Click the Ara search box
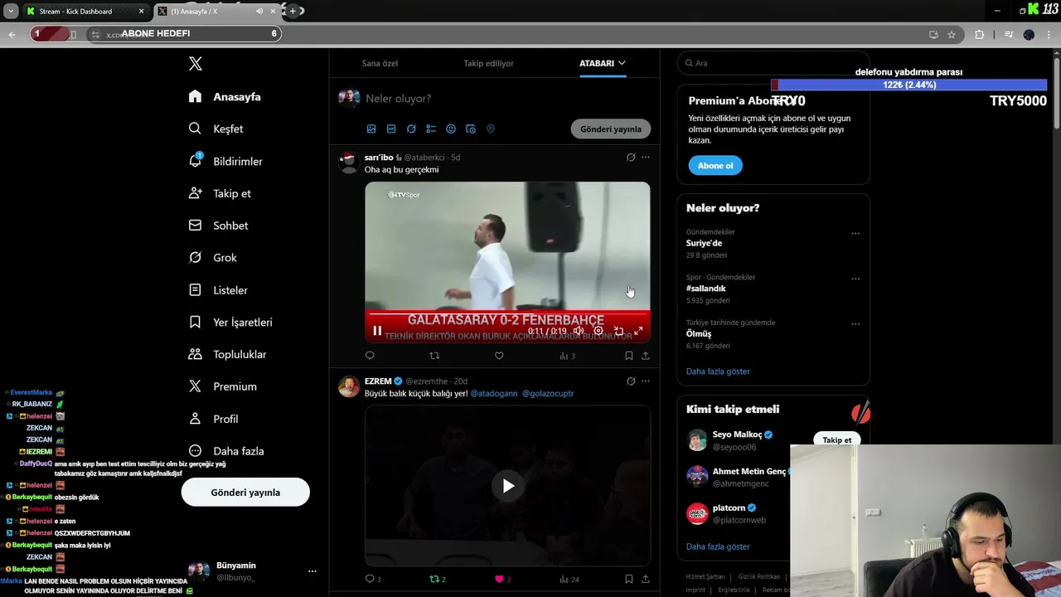1061x597 pixels. pos(773,63)
